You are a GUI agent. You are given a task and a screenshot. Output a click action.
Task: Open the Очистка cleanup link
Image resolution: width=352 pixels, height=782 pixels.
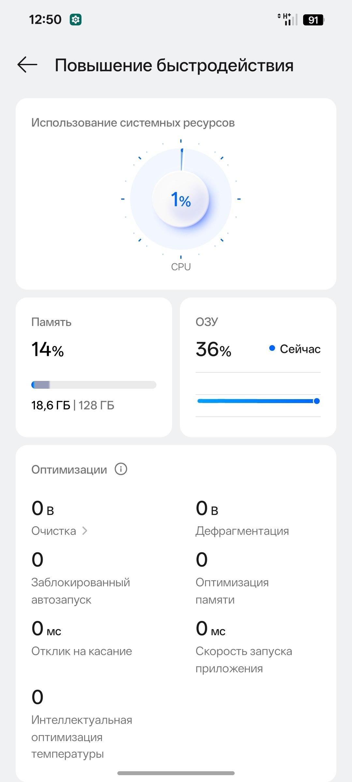coord(54,531)
